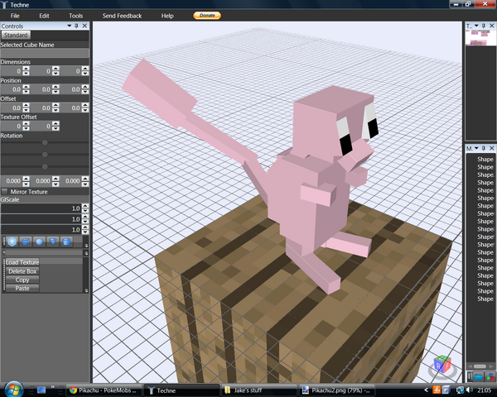Viewport: 497px width, 397px height.
Task: Select the first Shape item in the model tree
Action: tap(485, 160)
